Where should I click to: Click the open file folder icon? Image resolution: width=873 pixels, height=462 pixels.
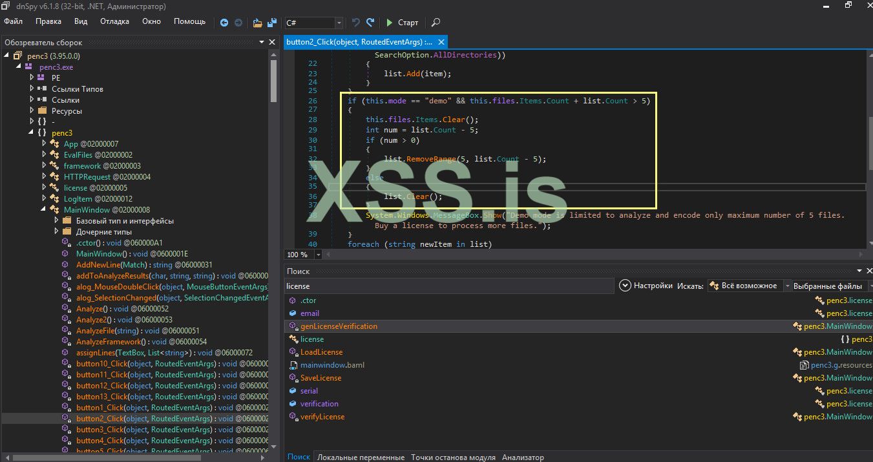[x=257, y=23]
